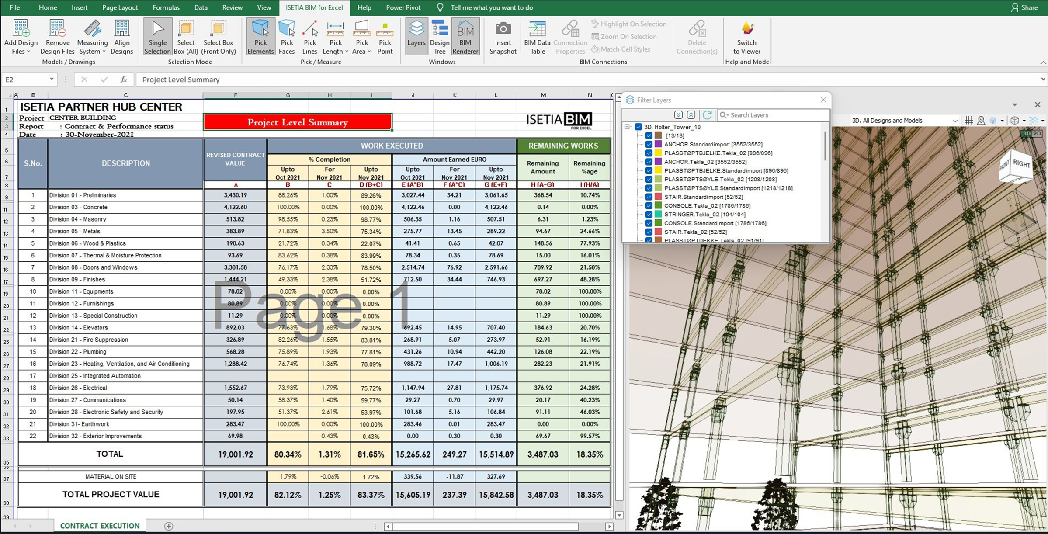1048x534 pixels.
Task: Open the Power Pivot tab
Action: coord(403,7)
